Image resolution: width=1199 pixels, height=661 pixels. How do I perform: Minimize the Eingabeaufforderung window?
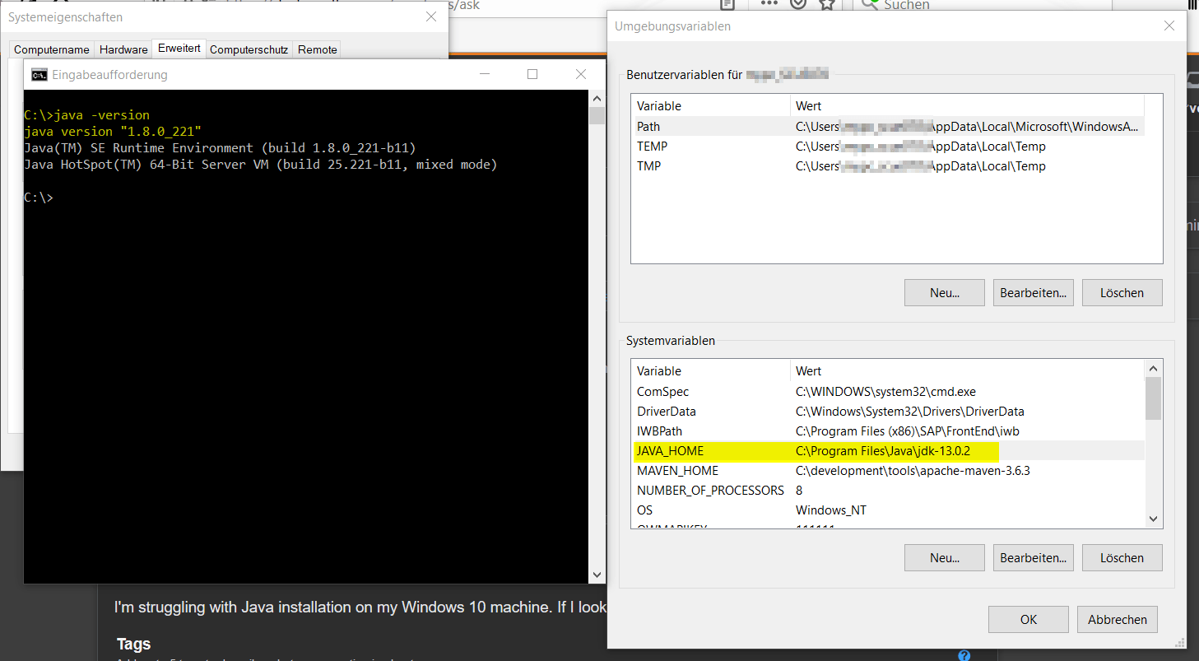(x=485, y=74)
